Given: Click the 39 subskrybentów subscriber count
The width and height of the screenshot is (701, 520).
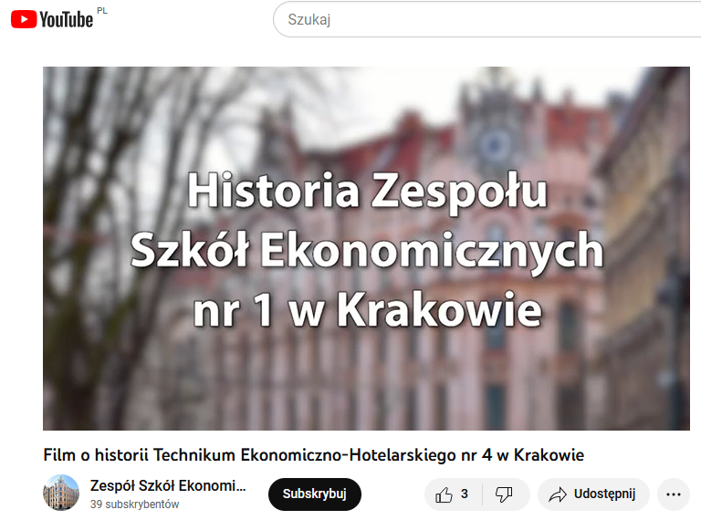Looking at the screenshot, I should point(134,504).
